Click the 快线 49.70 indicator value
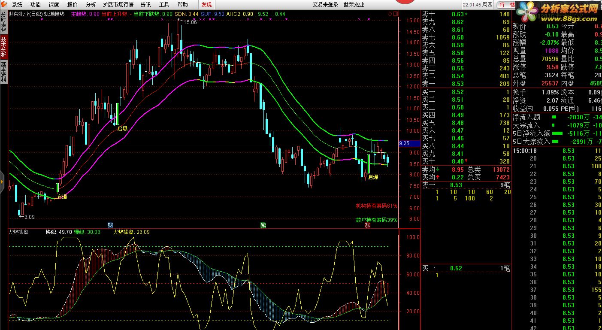 59,232
